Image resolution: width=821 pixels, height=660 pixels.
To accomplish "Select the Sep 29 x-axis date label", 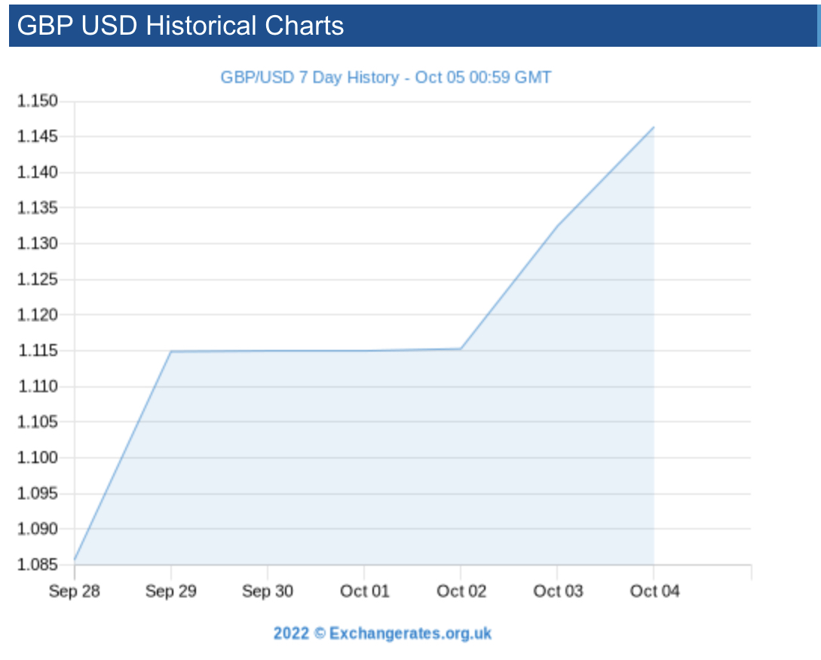I will coord(170,591).
